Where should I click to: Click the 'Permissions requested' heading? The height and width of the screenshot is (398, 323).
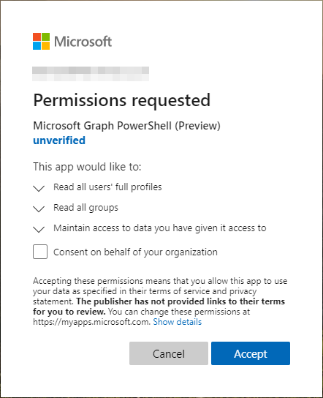[x=122, y=100]
